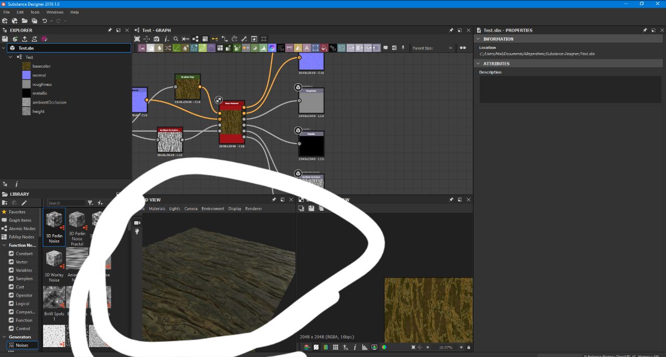This screenshot has height=357, width=666.
Task: Collapse the Test.sbs package tree
Action: 4,48
